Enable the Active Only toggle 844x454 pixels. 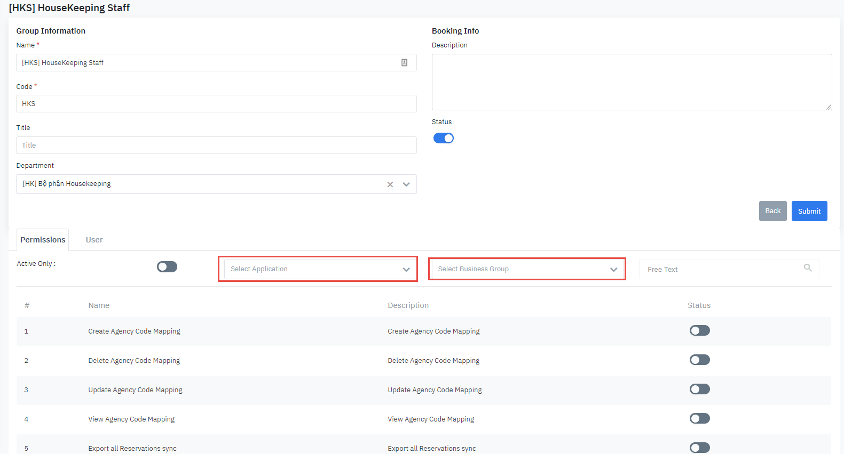(x=167, y=267)
